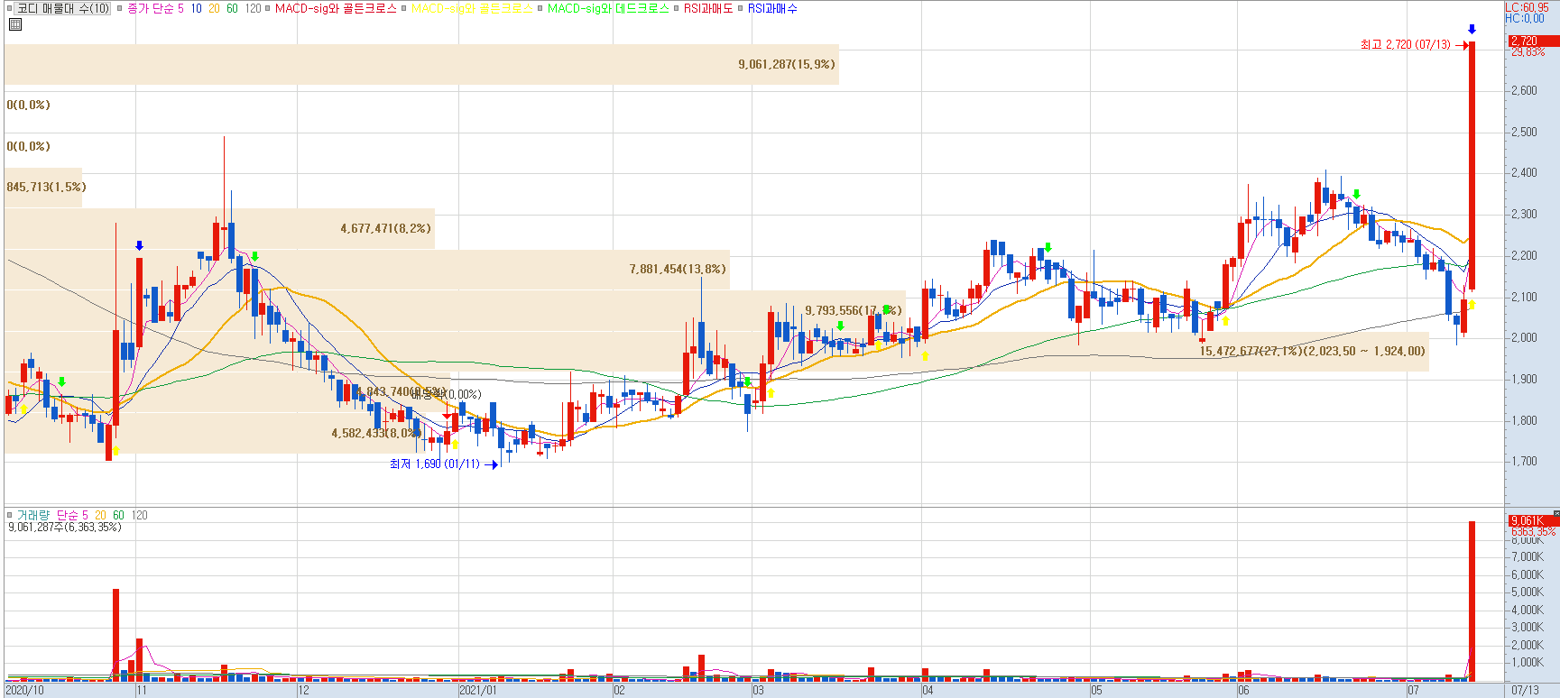Click the square marker before RSI과매도
This screenshot has height=698, width=1560.
point(677,9)
